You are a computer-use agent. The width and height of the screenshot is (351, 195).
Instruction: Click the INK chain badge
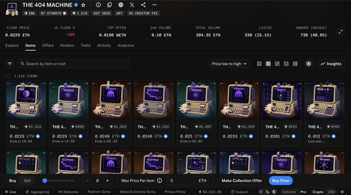pyautogui.click(x=29, y=13)
